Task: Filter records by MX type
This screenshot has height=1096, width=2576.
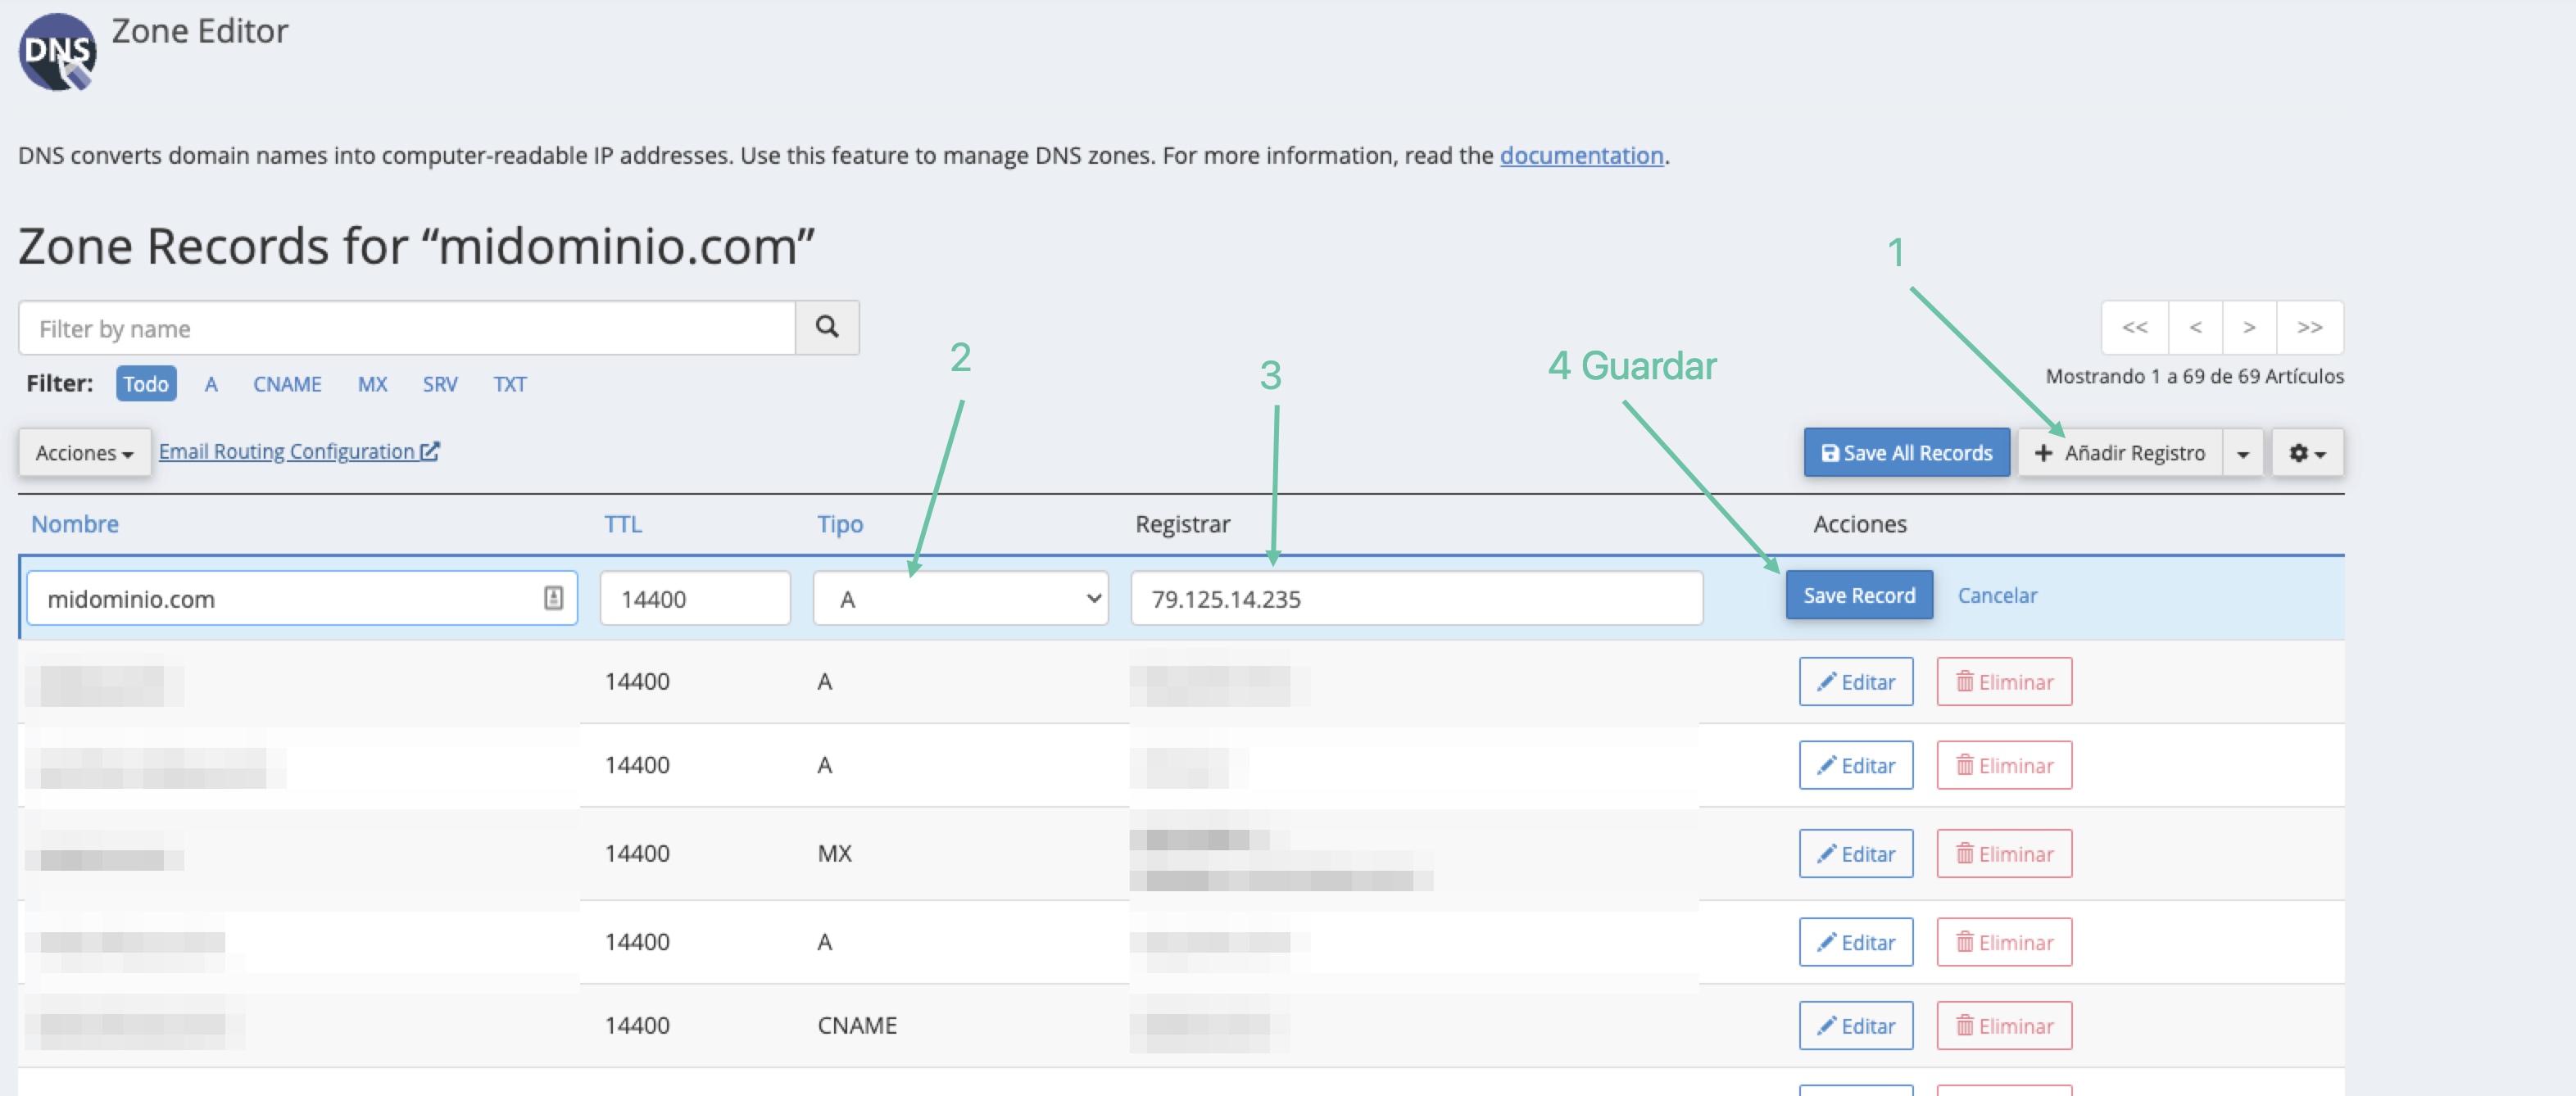Action: point(372,384)
